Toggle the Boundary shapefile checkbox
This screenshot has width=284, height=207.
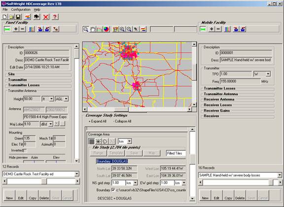tap(113, 190)
